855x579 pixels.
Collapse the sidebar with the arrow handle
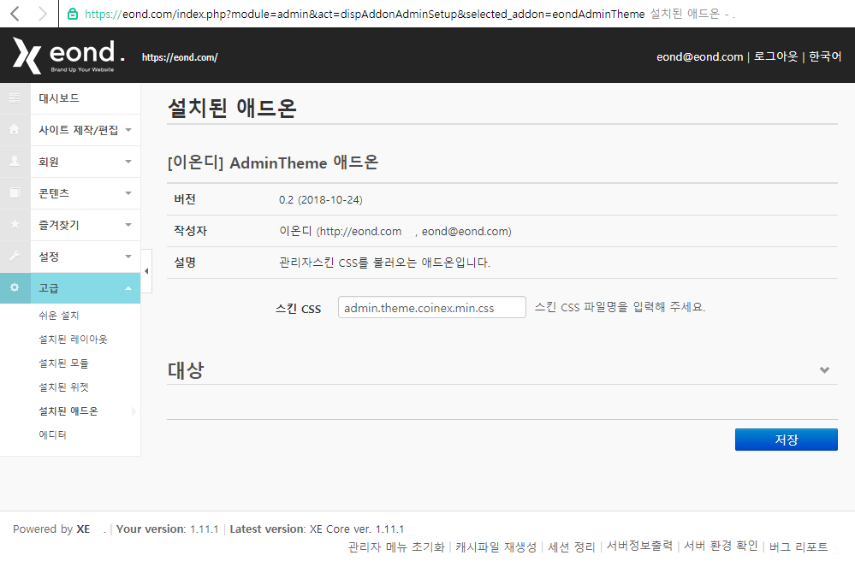click(x=146, y=271)
